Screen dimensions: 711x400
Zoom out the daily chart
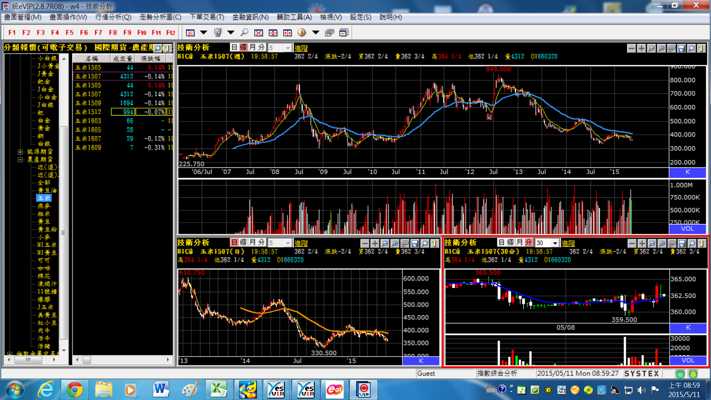click(385, 243)
